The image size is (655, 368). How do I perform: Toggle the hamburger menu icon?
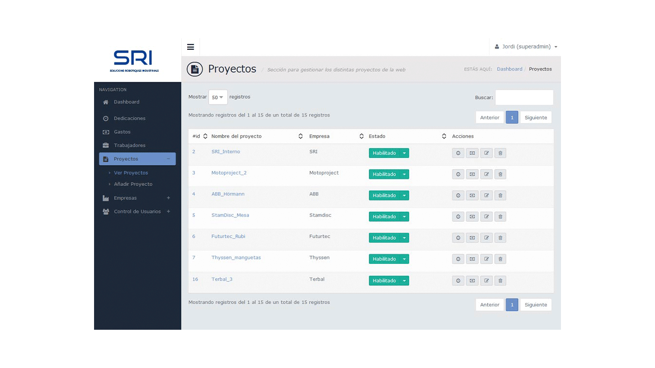191,47
